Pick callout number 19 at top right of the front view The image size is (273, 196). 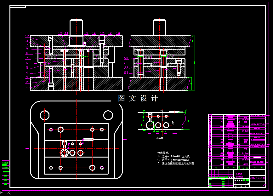pyautogui.click(x=118, y=33)
